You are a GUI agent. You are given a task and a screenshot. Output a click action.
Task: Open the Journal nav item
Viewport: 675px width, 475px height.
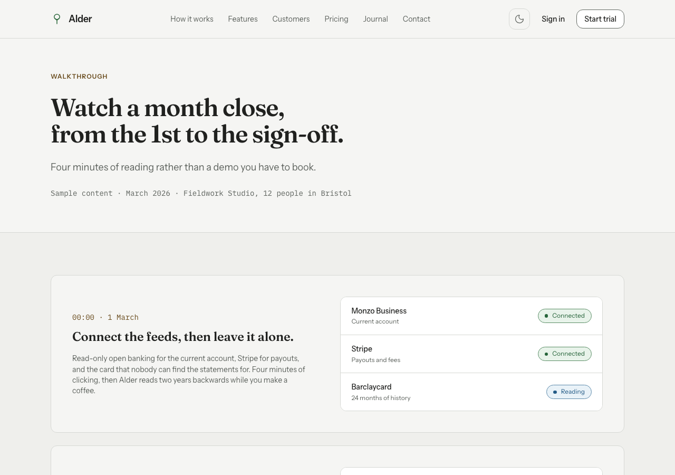375,19
